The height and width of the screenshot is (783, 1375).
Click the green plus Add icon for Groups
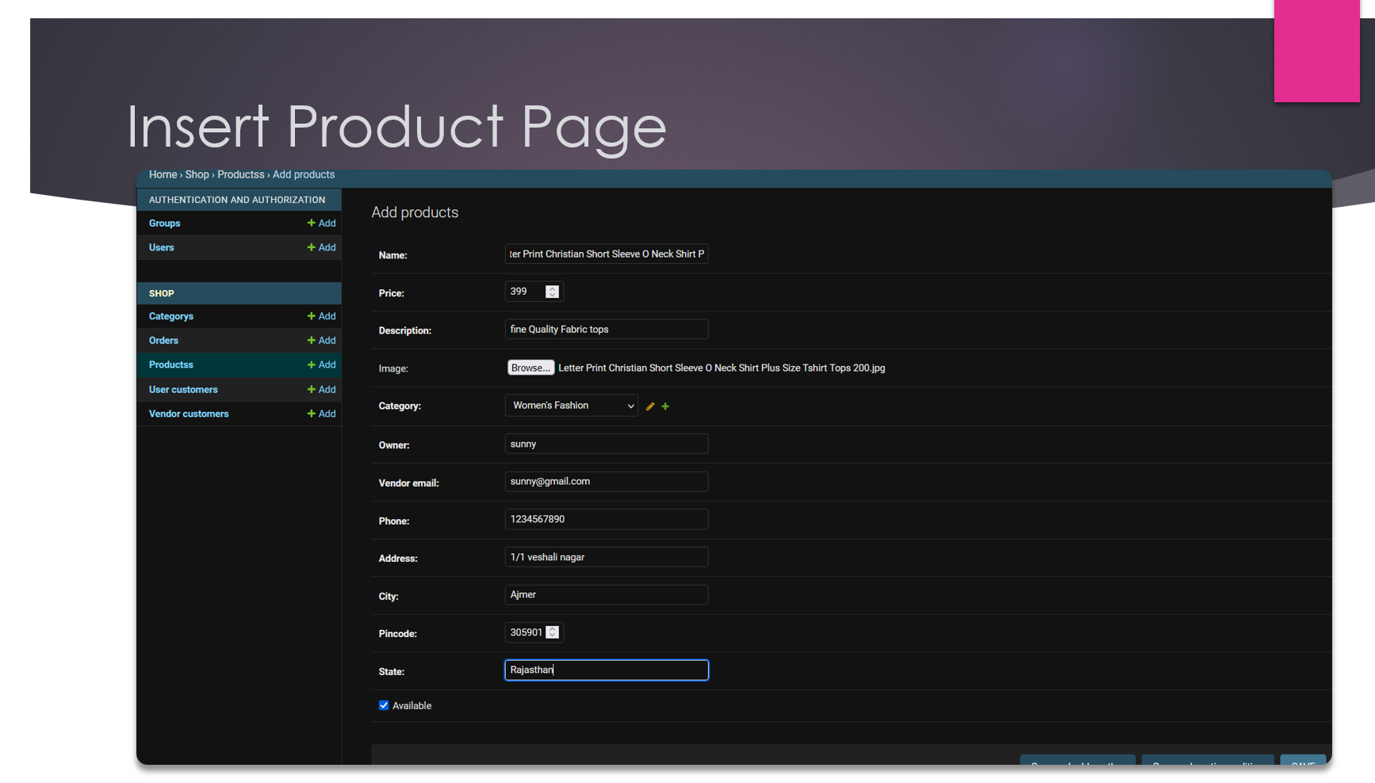(x=311, y=223)
